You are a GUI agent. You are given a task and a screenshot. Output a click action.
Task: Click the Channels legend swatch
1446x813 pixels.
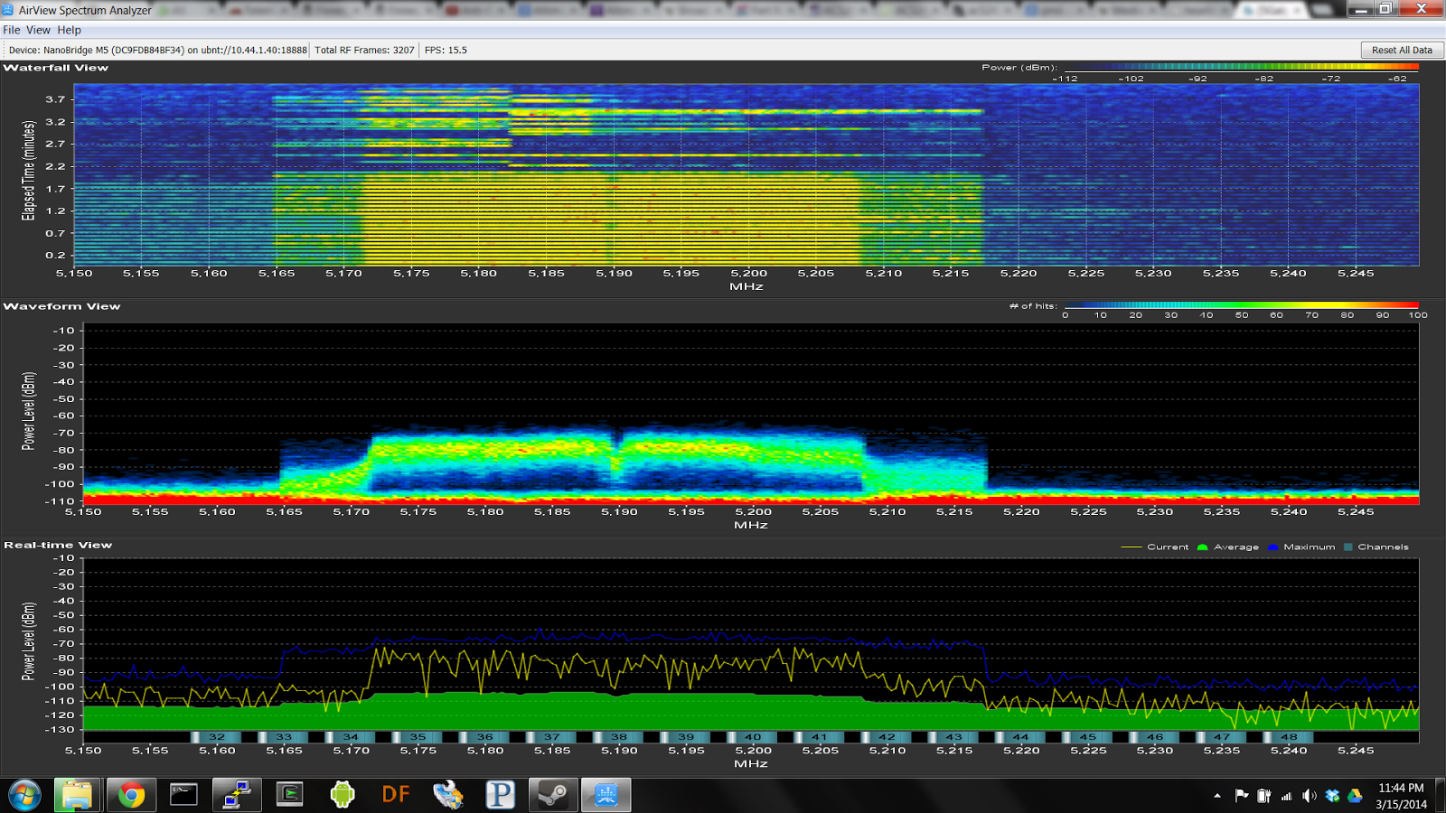pos(1347,547)
